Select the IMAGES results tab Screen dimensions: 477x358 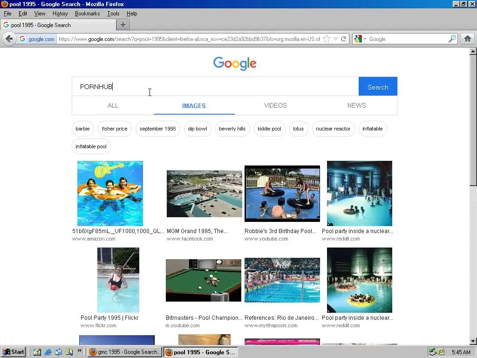pyautogui.click(x=194, y=106)
